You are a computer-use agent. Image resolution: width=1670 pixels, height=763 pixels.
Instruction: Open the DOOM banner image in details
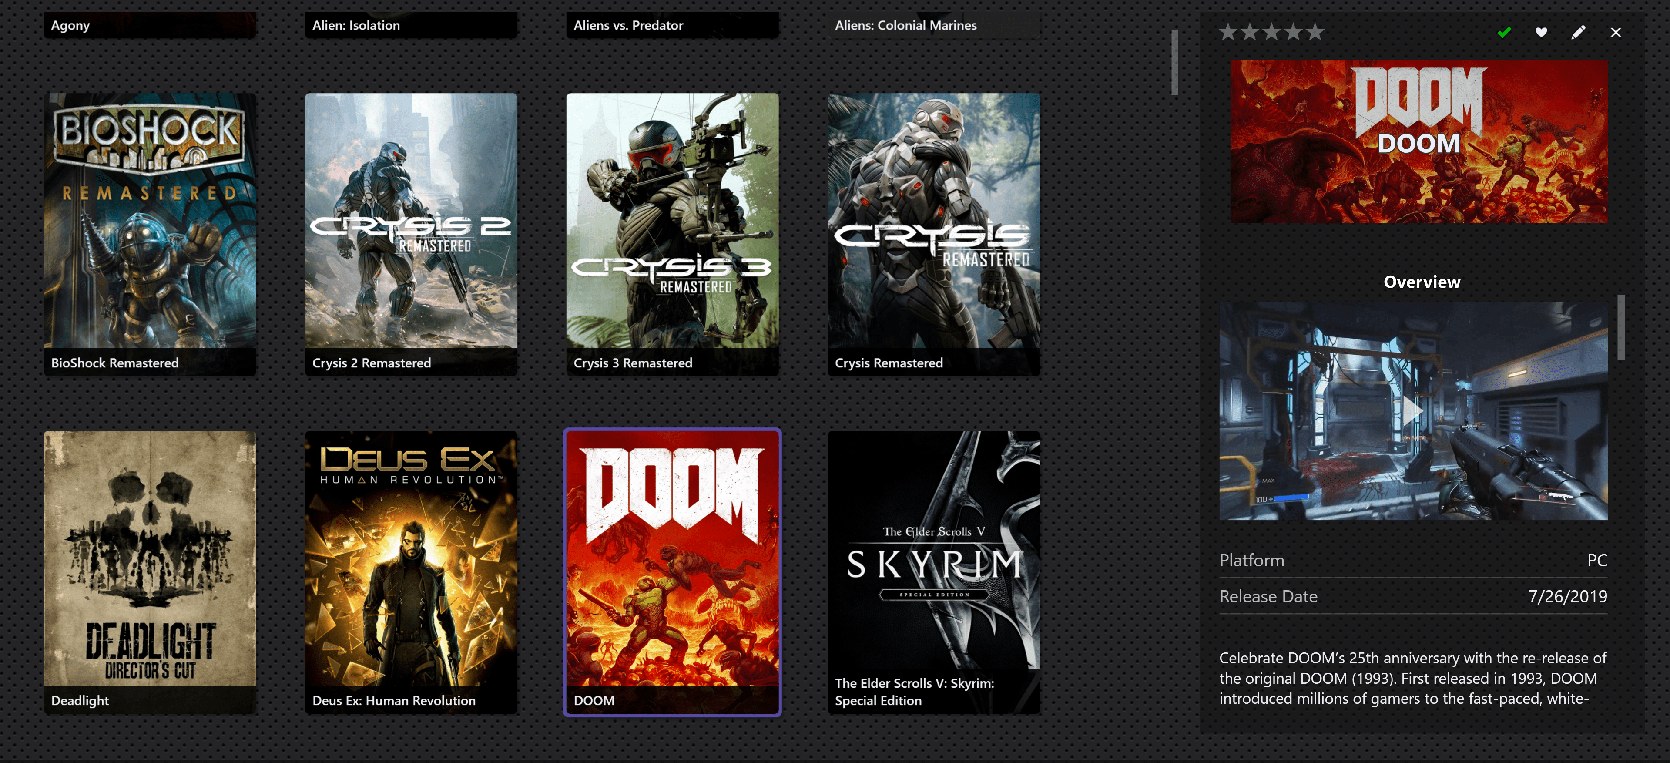(x=1418, y=142)
